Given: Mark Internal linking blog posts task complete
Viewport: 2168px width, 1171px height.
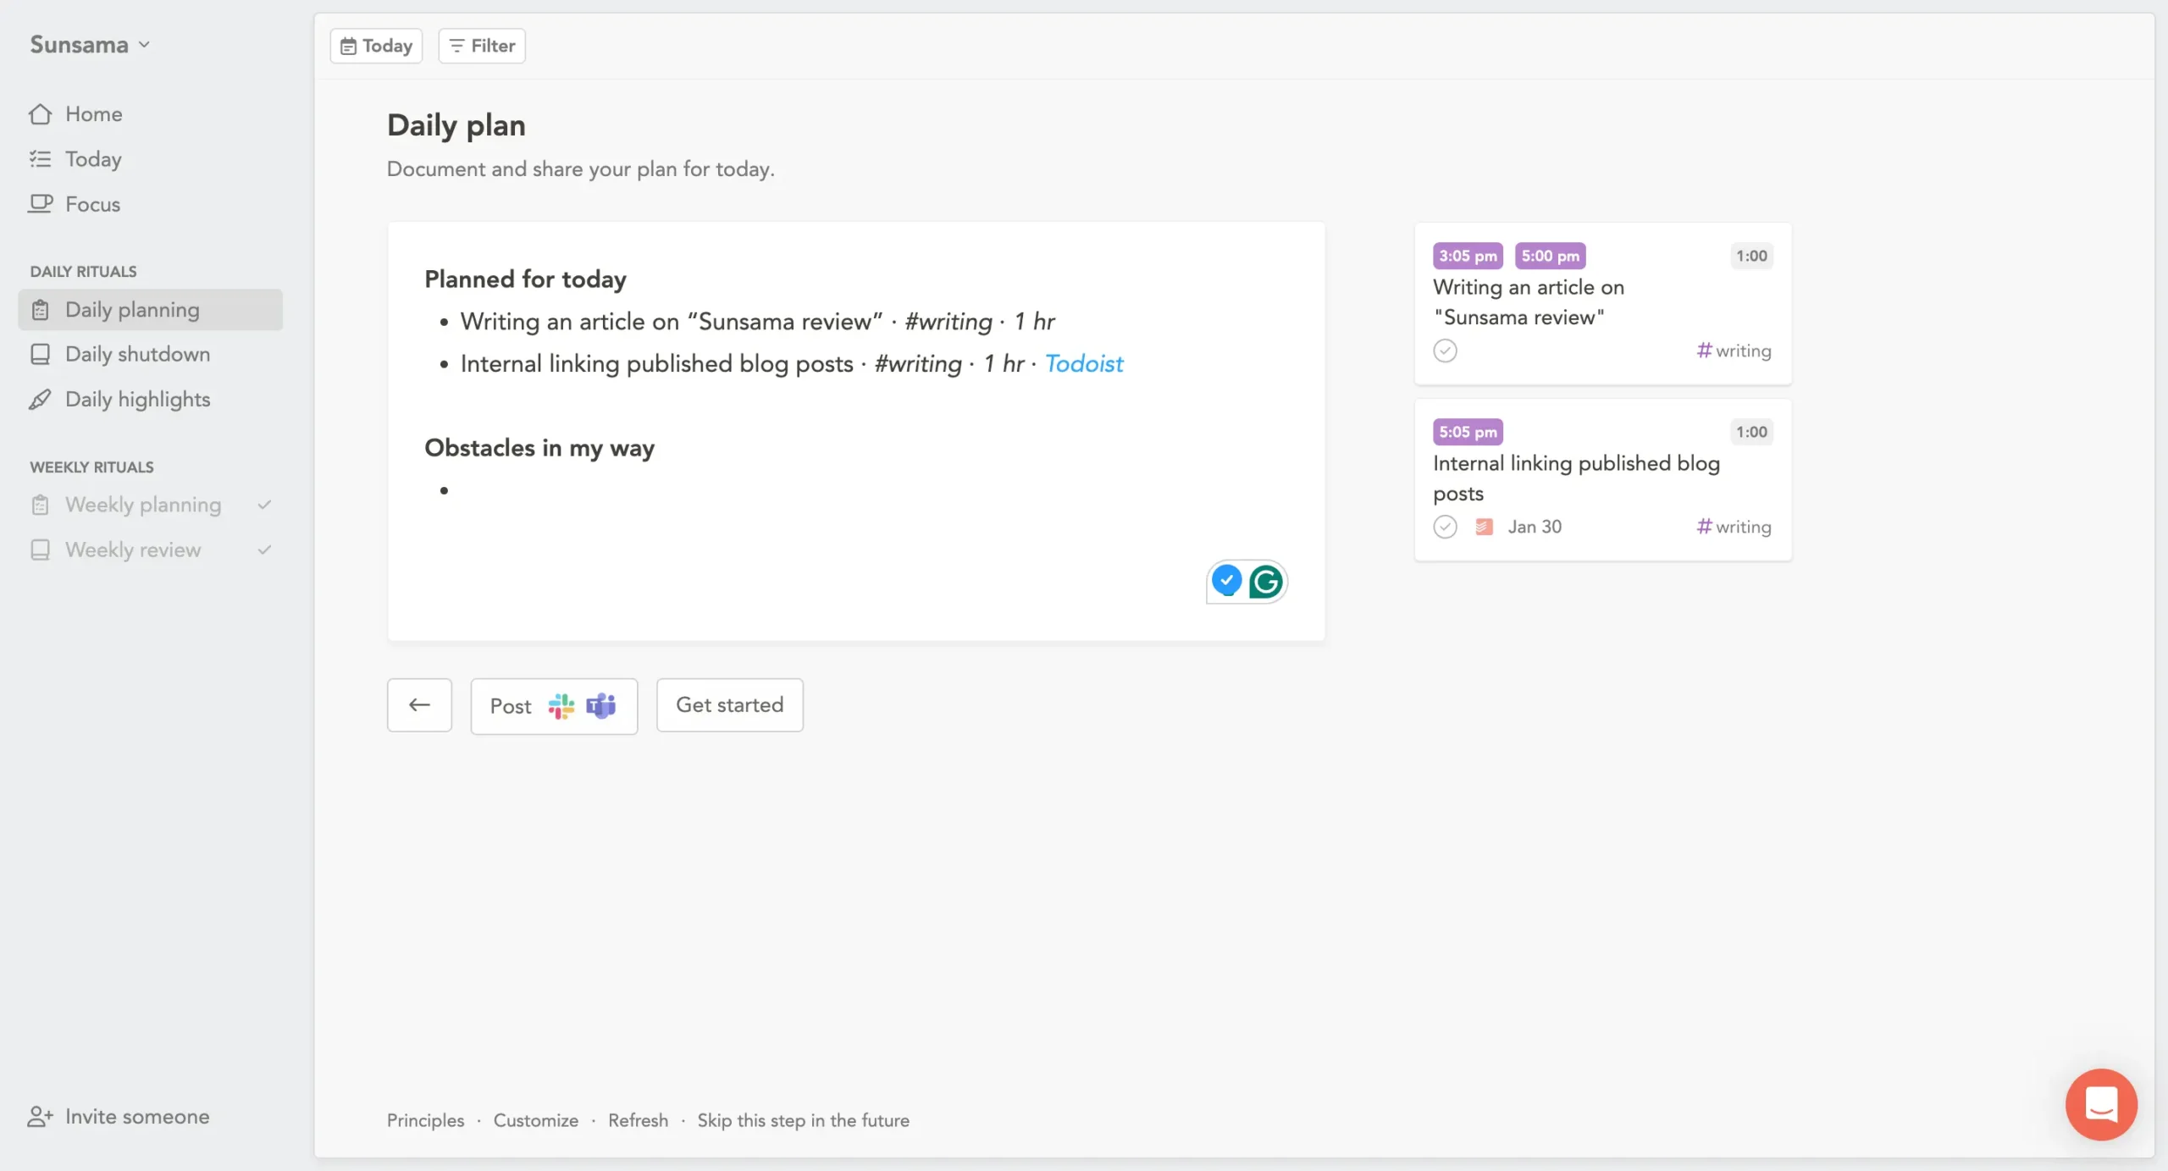Looking at the screenshot, I should pos(1445,527).
